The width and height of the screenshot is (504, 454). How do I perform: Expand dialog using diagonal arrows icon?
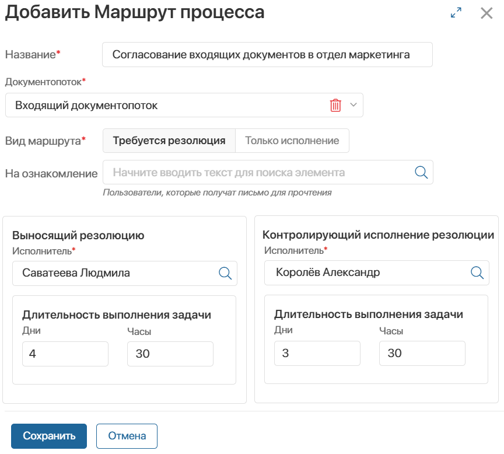point(456,12)
